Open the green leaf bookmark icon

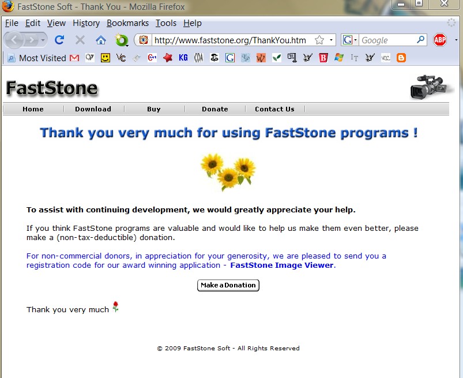277,58
